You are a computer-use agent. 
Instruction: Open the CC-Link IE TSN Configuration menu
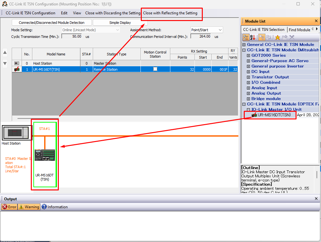click(31, 13)
